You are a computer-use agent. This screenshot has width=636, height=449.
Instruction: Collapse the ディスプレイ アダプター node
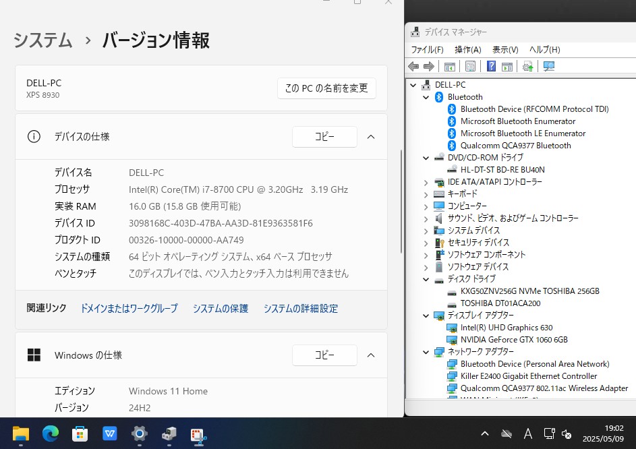tap(426, 316)
